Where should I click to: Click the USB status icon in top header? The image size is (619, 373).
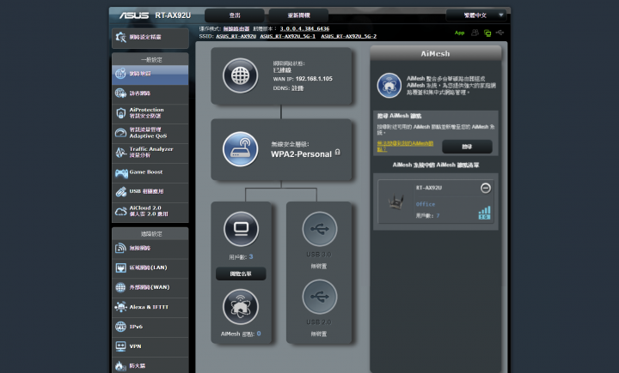(499, 33)
